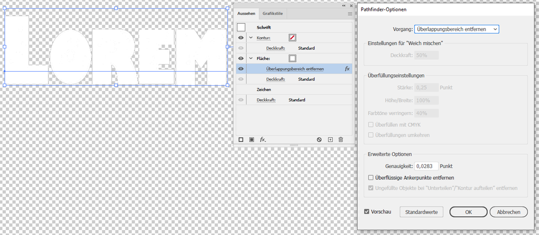Close the Aussehen panel with X

[x=351, y=6]
